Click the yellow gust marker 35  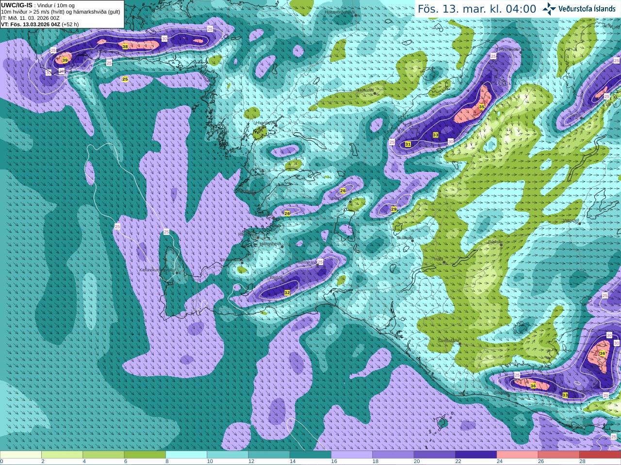pos(482,107)
